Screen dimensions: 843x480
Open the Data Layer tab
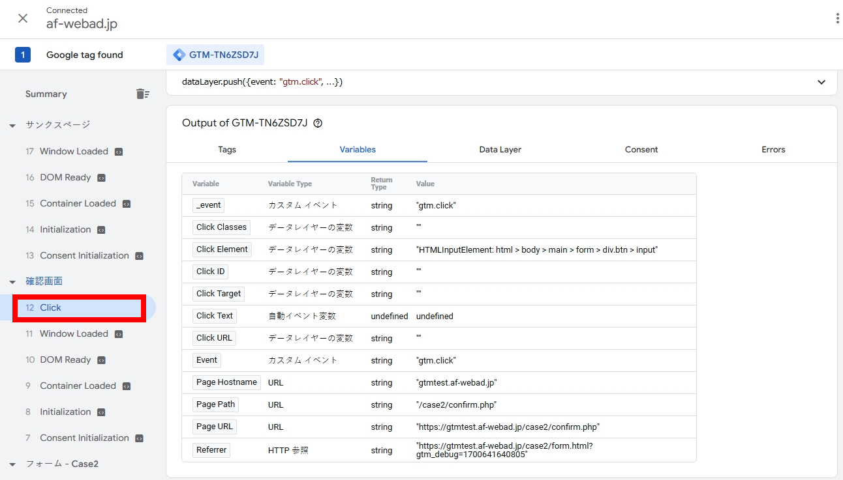point(500,150)
